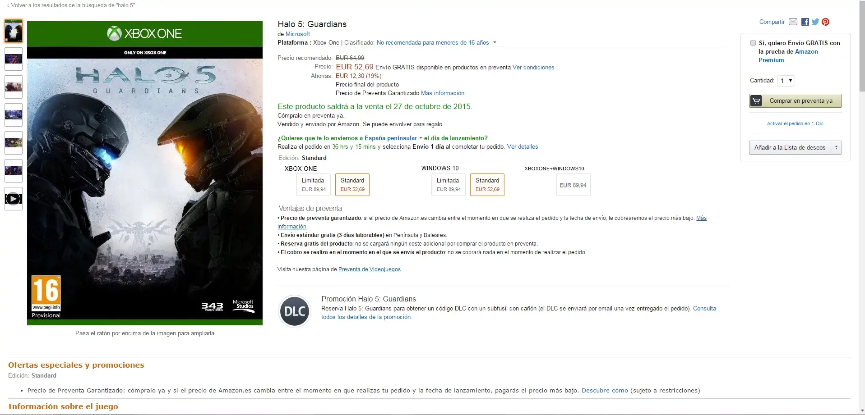
Task: Open the España peninsular destination selector
Action: [x=393, y=138]
